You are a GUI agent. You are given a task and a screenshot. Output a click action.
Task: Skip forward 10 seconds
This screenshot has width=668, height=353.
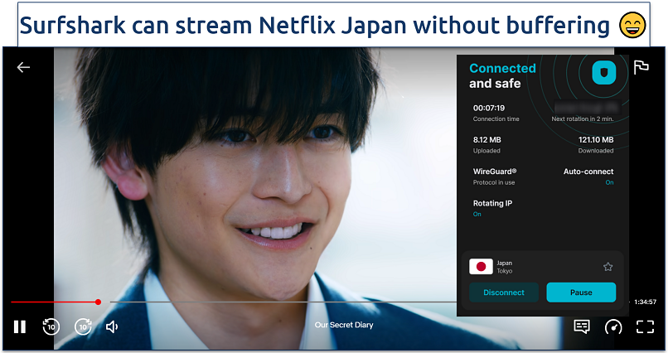tap(83, 326)
